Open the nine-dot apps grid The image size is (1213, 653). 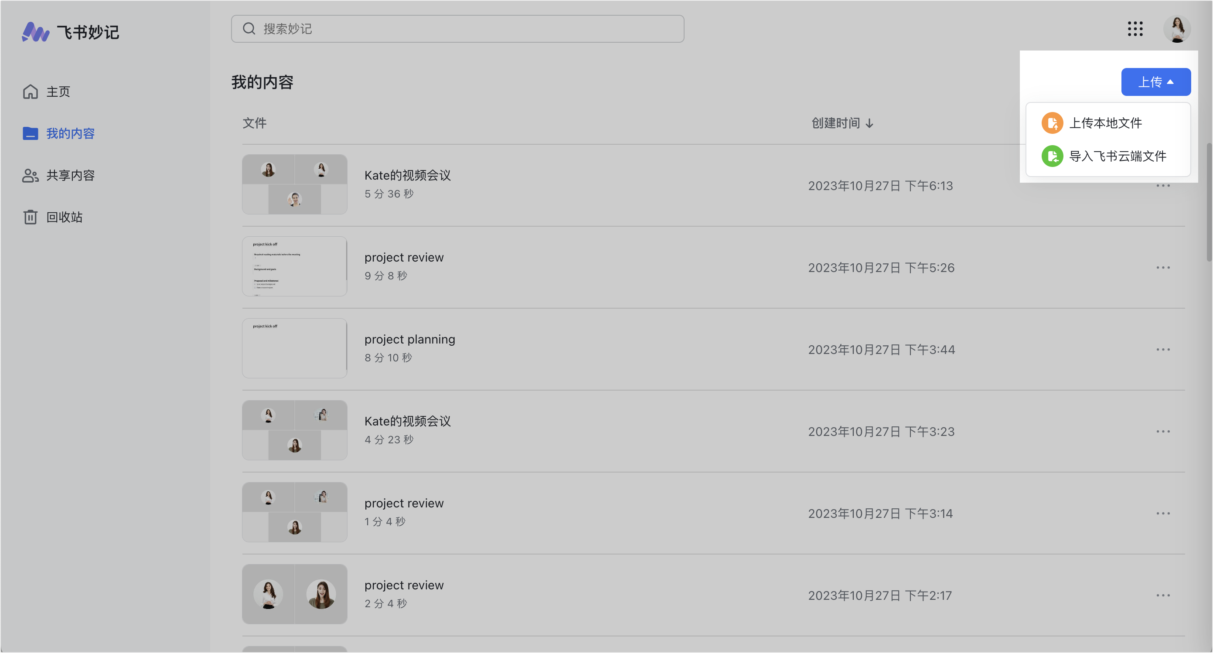tap(1135, 29)
